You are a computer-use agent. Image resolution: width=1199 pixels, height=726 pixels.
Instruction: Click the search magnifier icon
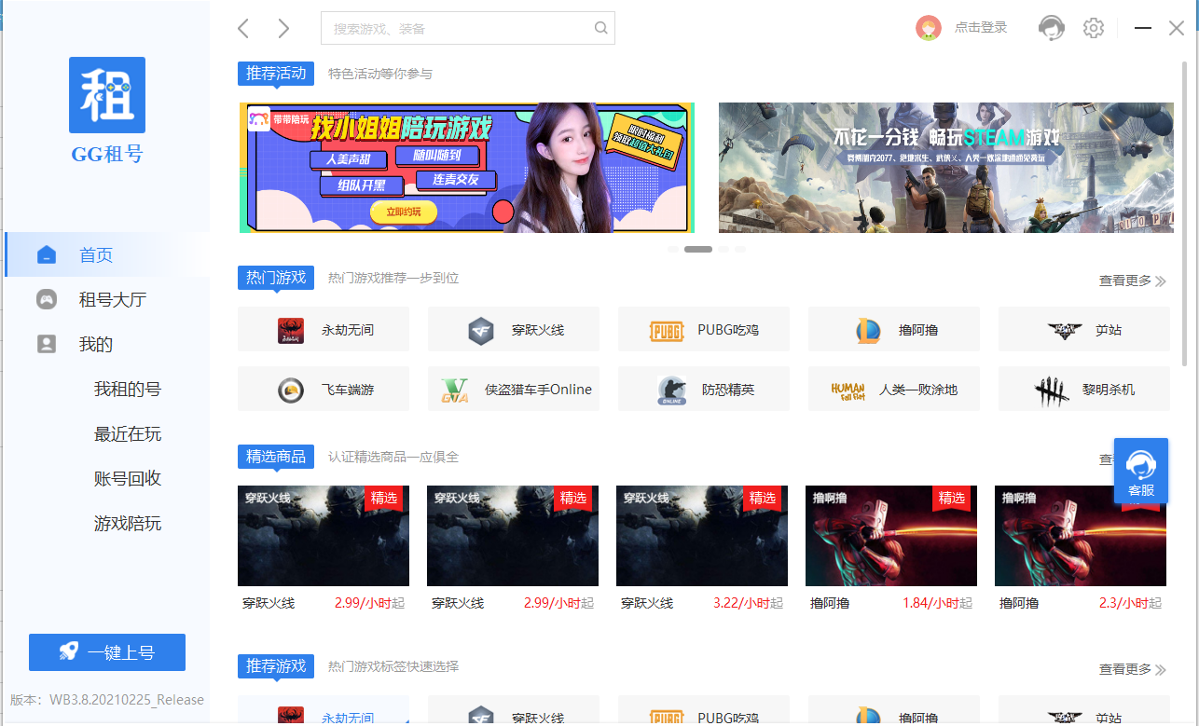[601, 28]
